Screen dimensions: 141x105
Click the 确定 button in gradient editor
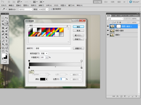(x=78, y=27)
